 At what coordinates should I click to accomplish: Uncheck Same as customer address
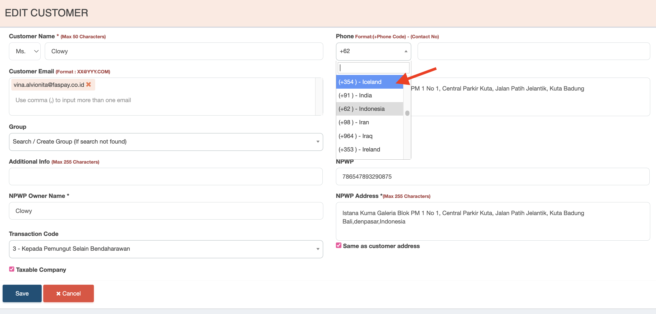[339, 245]
